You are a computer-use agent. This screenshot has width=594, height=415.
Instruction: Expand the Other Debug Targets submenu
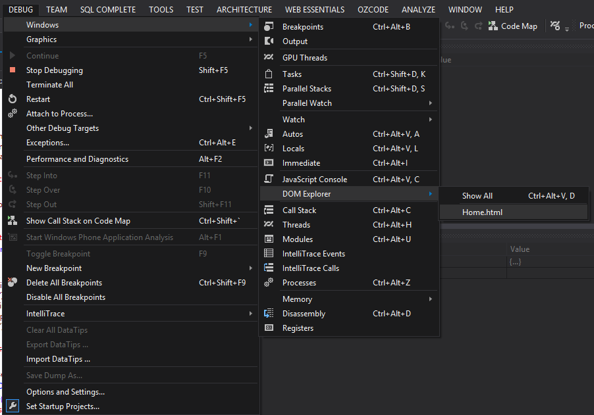coord(61,128)
